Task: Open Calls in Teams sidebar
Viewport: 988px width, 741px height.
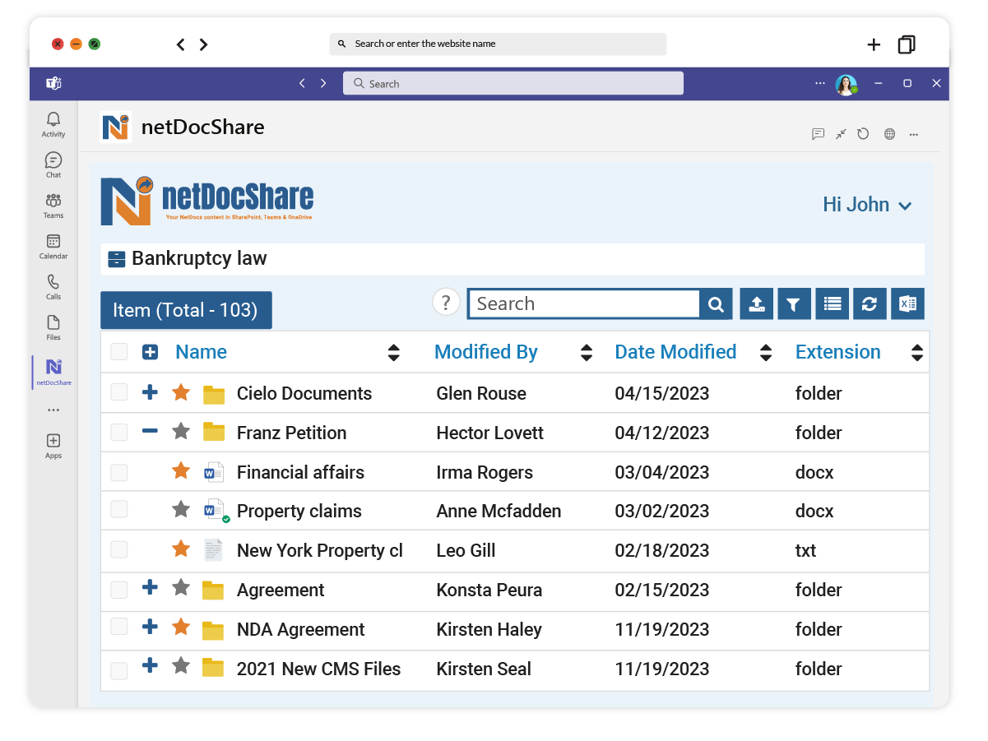Action: (x=53, y=287)
